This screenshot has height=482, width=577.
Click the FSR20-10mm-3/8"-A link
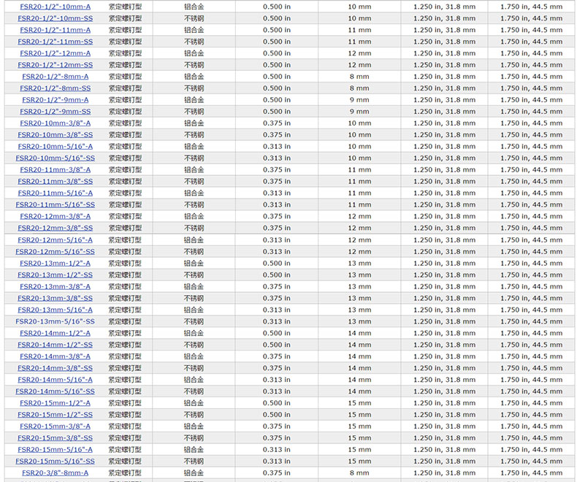[55, 123]
